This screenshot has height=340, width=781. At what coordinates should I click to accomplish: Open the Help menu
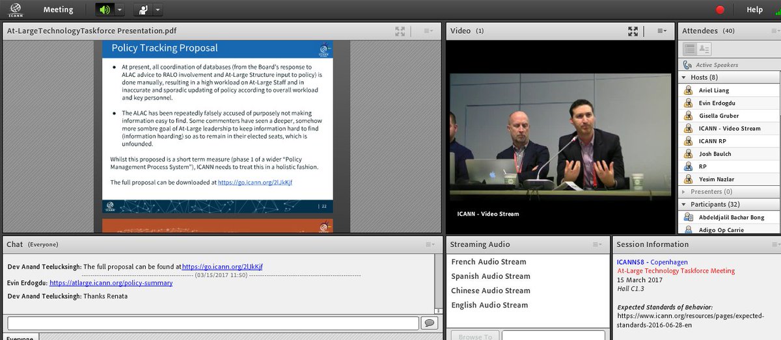coord(754,10)
